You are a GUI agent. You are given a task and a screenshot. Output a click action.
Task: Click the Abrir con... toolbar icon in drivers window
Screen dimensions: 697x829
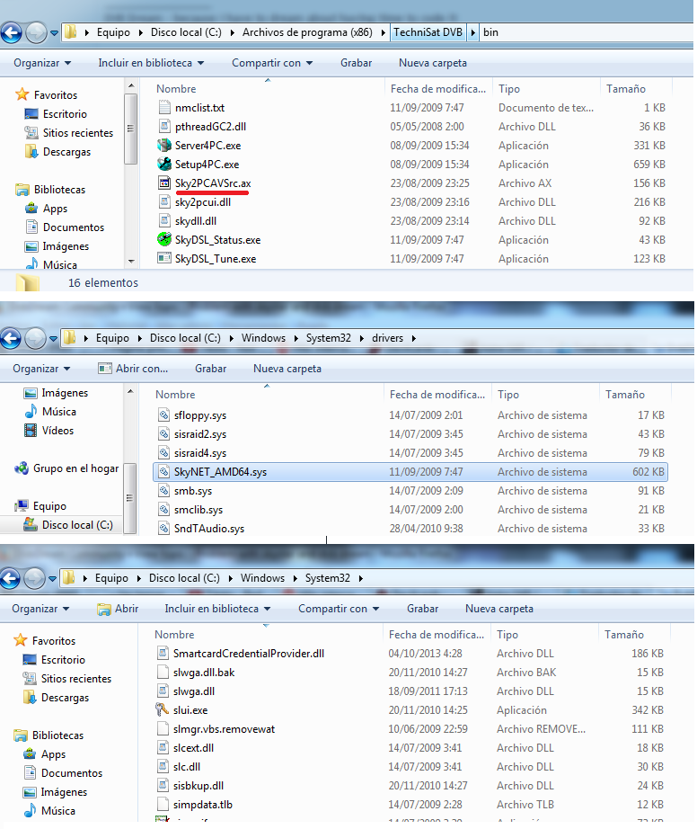104,369
